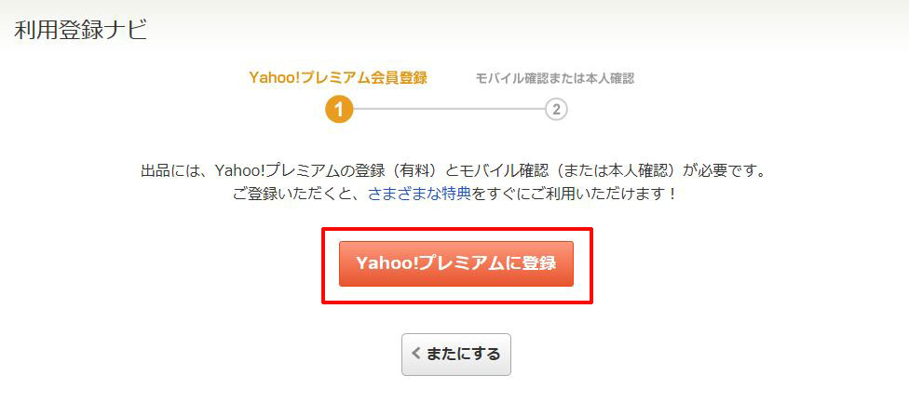Click the word Yahoo! in the orange button

tap(387, 263)
